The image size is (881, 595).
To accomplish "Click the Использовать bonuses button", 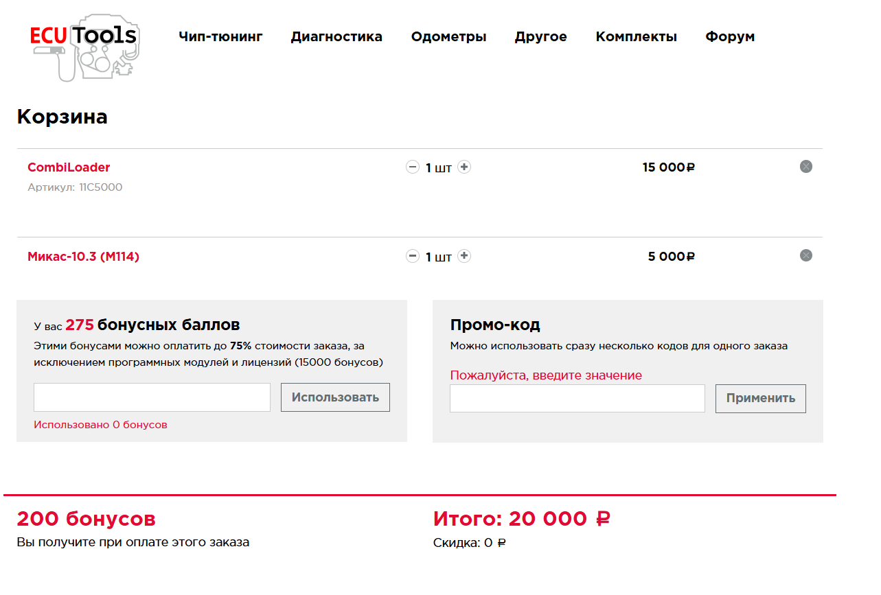I will [335, 397].
